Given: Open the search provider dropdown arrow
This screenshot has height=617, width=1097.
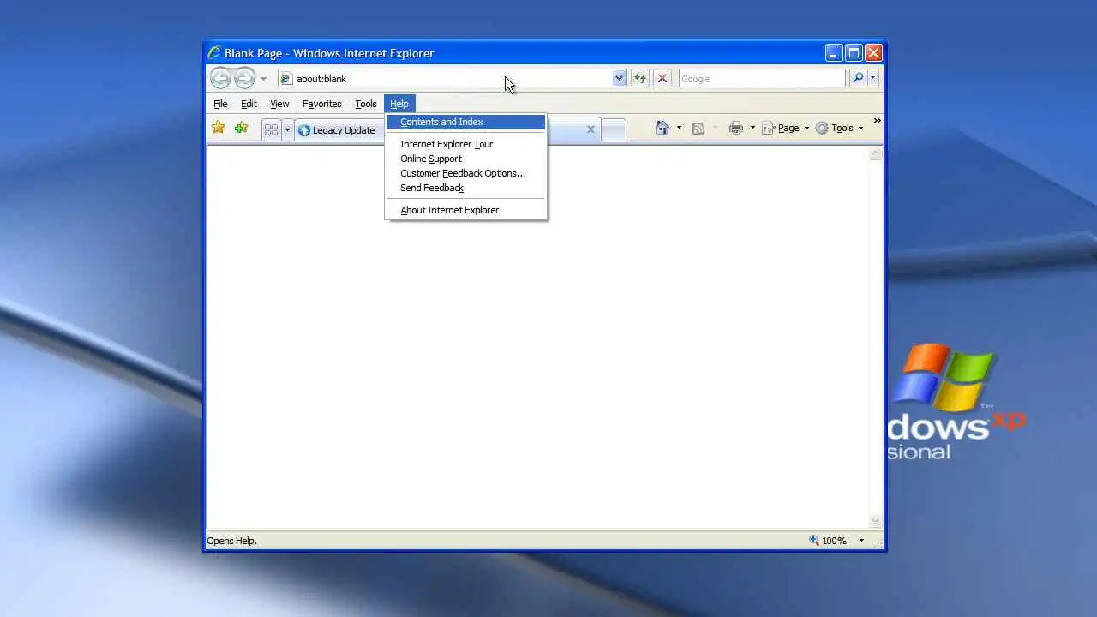Looking at the screenshot, I should 872,78.
